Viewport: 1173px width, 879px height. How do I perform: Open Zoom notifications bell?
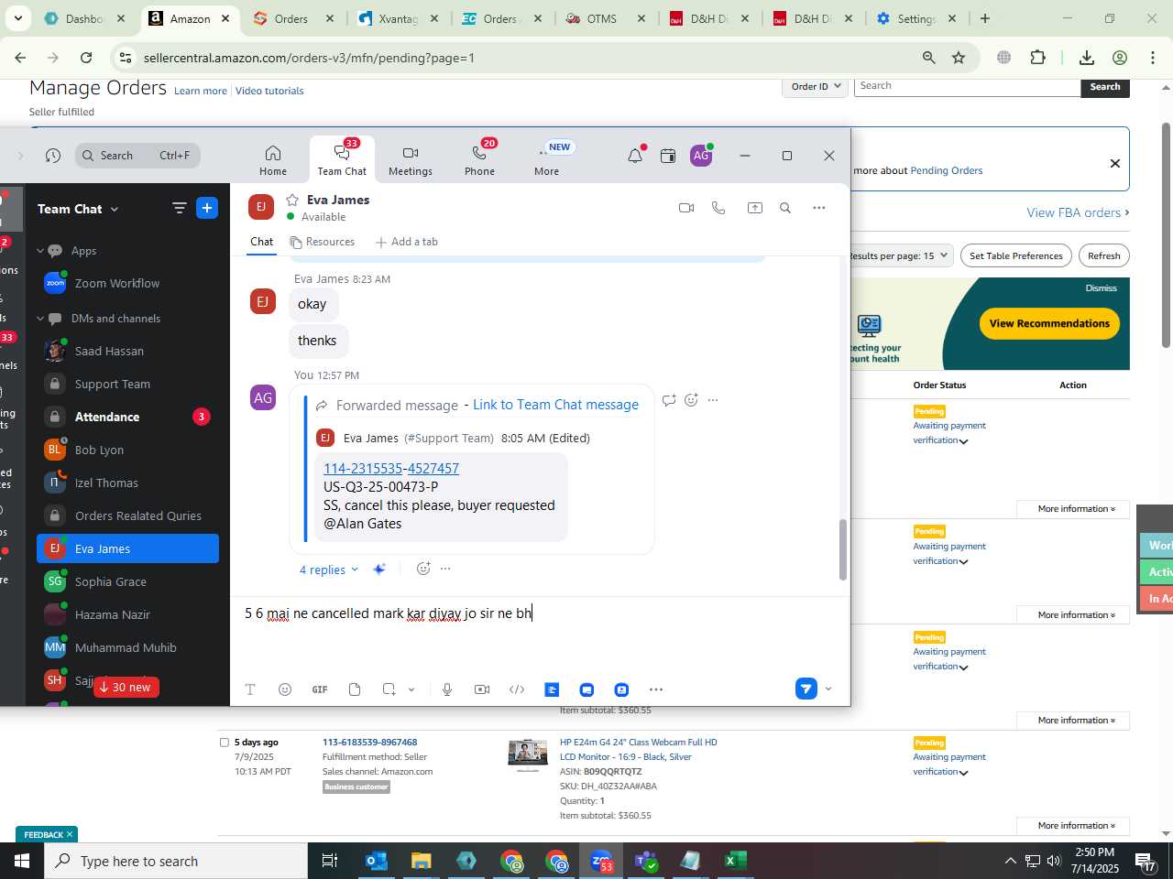point(635,156)
